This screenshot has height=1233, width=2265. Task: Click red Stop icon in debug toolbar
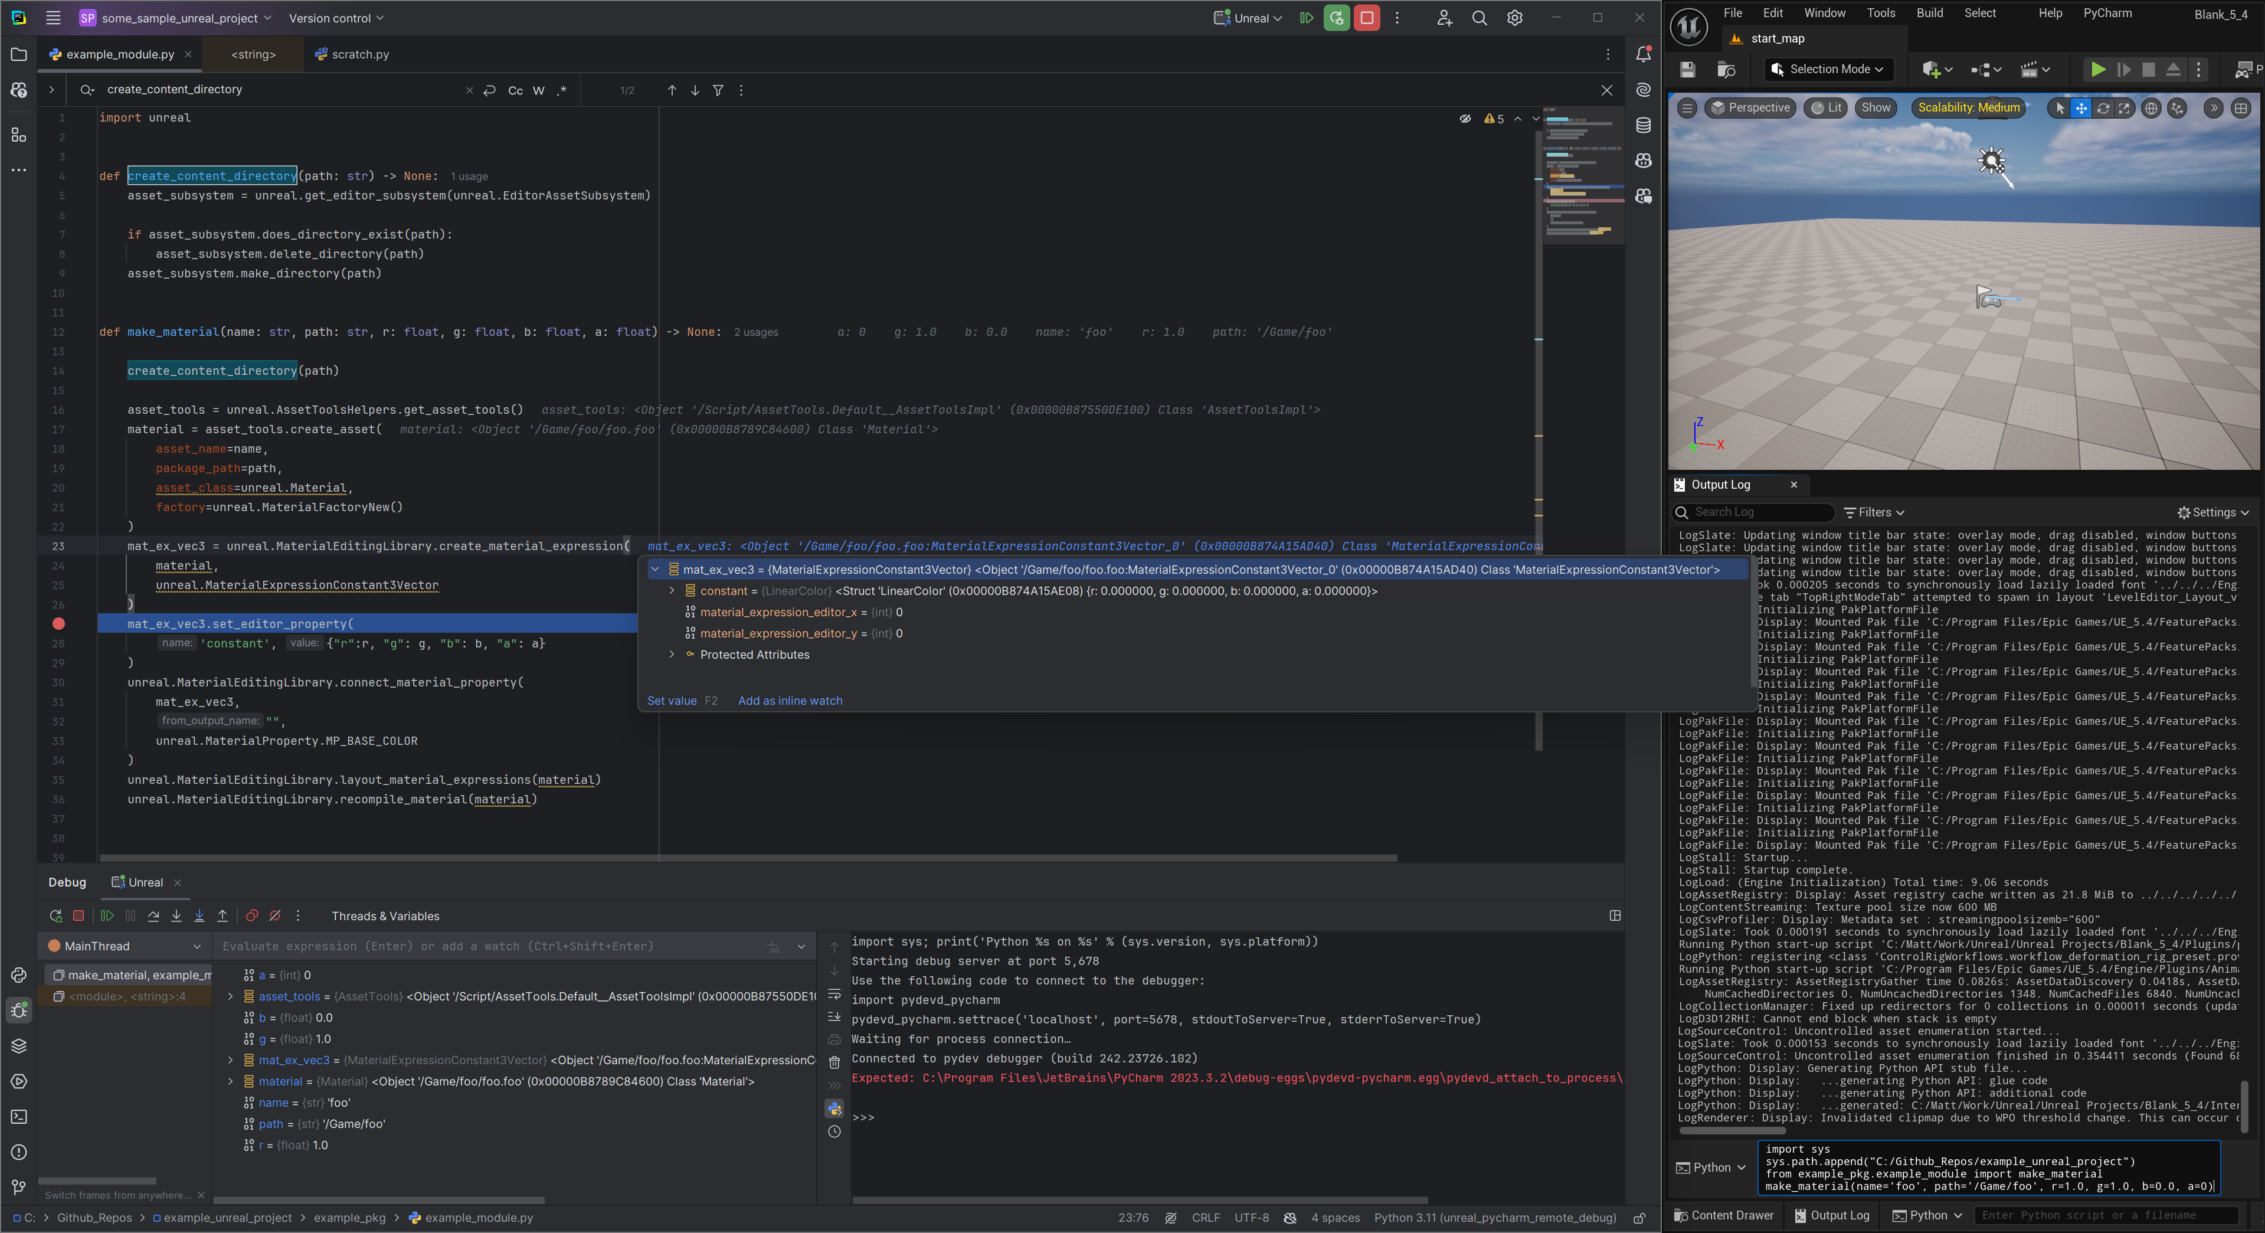pyautogui.click(x=78, y=915)
